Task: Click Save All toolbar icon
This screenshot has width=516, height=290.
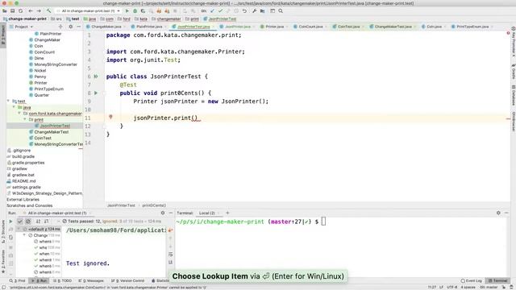Action: pos(13,10)
